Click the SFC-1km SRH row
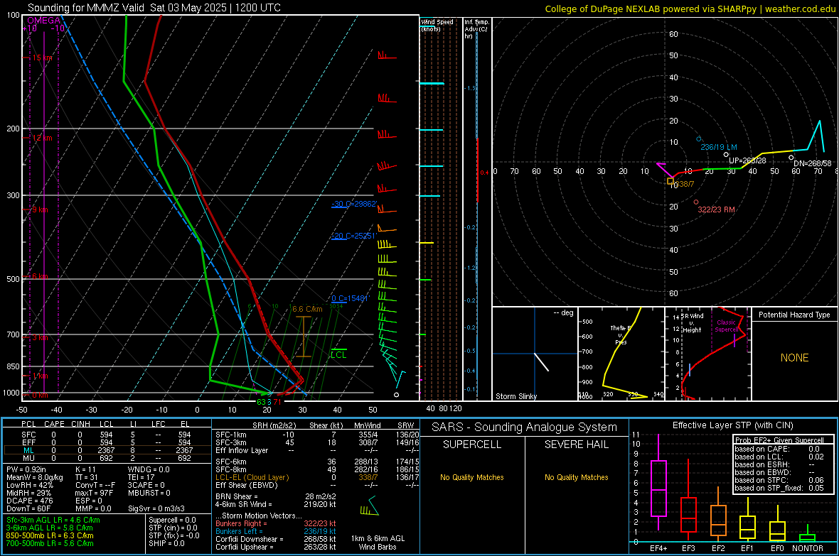The image size is (839, 556). 317,435
